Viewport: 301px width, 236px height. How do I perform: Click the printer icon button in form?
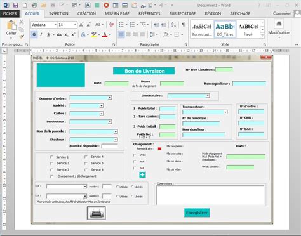tap(97, 213)
